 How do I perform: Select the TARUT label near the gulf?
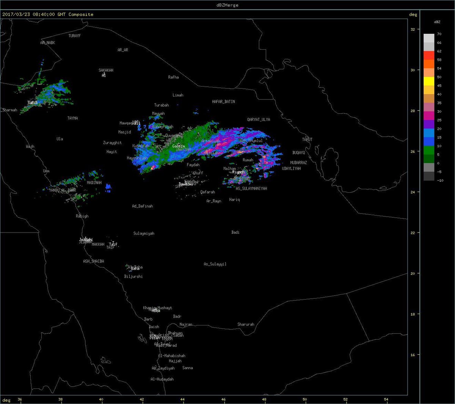click(308, 140)
